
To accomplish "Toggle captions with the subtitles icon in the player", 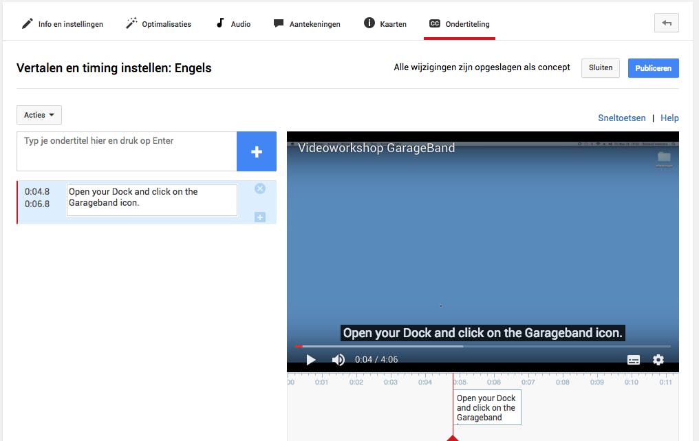I will [634, 360].
